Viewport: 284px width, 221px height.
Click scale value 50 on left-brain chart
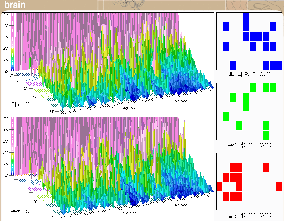coord(5,14)
